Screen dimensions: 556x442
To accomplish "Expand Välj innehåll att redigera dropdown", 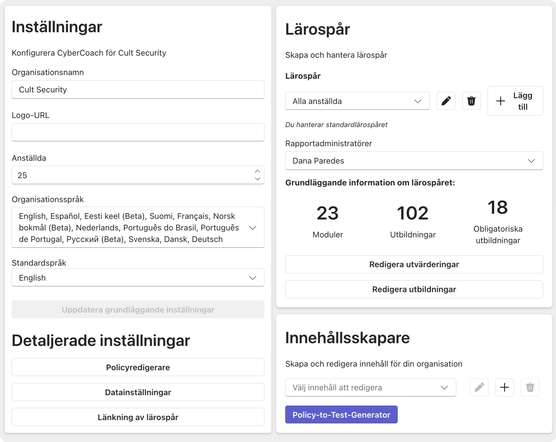I will (x=370, y=388).
